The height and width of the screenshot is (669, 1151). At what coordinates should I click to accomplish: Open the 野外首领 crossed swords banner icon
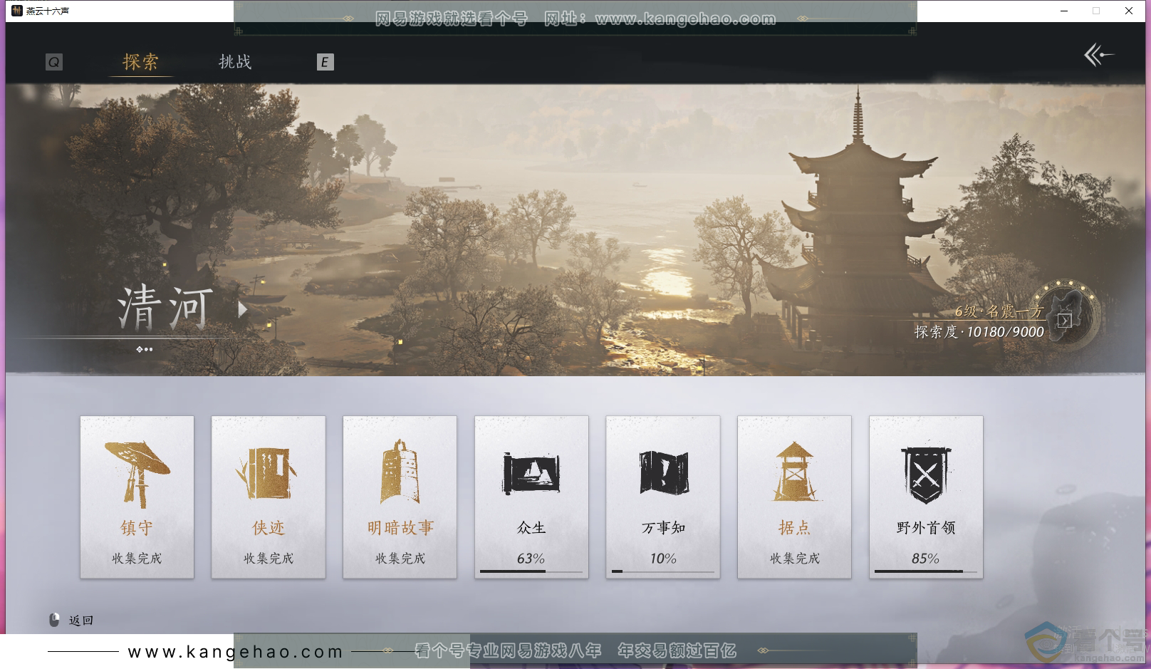point(925,475)
